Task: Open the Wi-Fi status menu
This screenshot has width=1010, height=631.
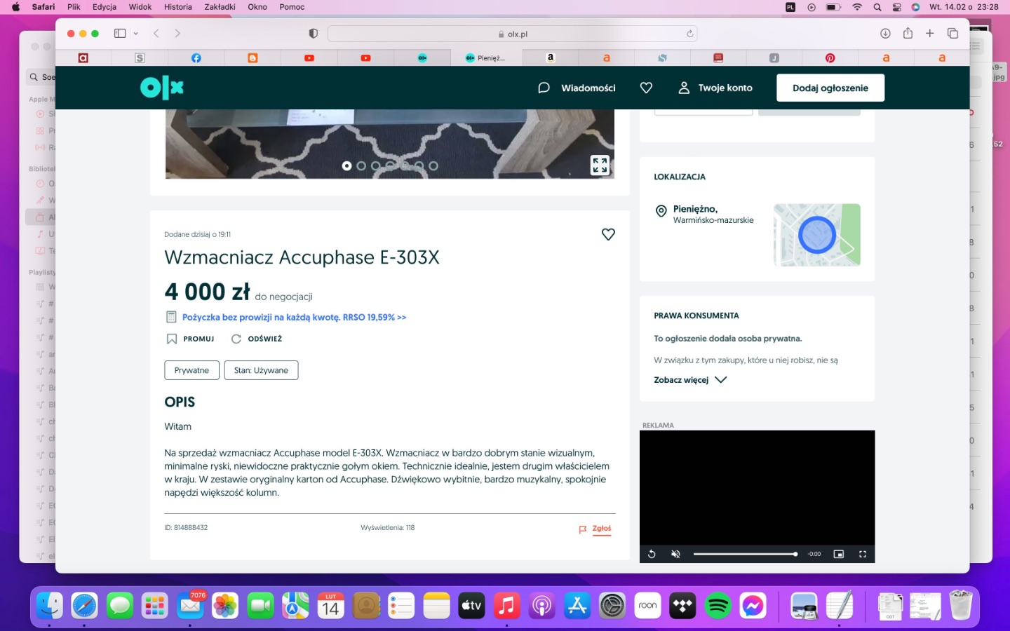Action: [x=857, y=7]
